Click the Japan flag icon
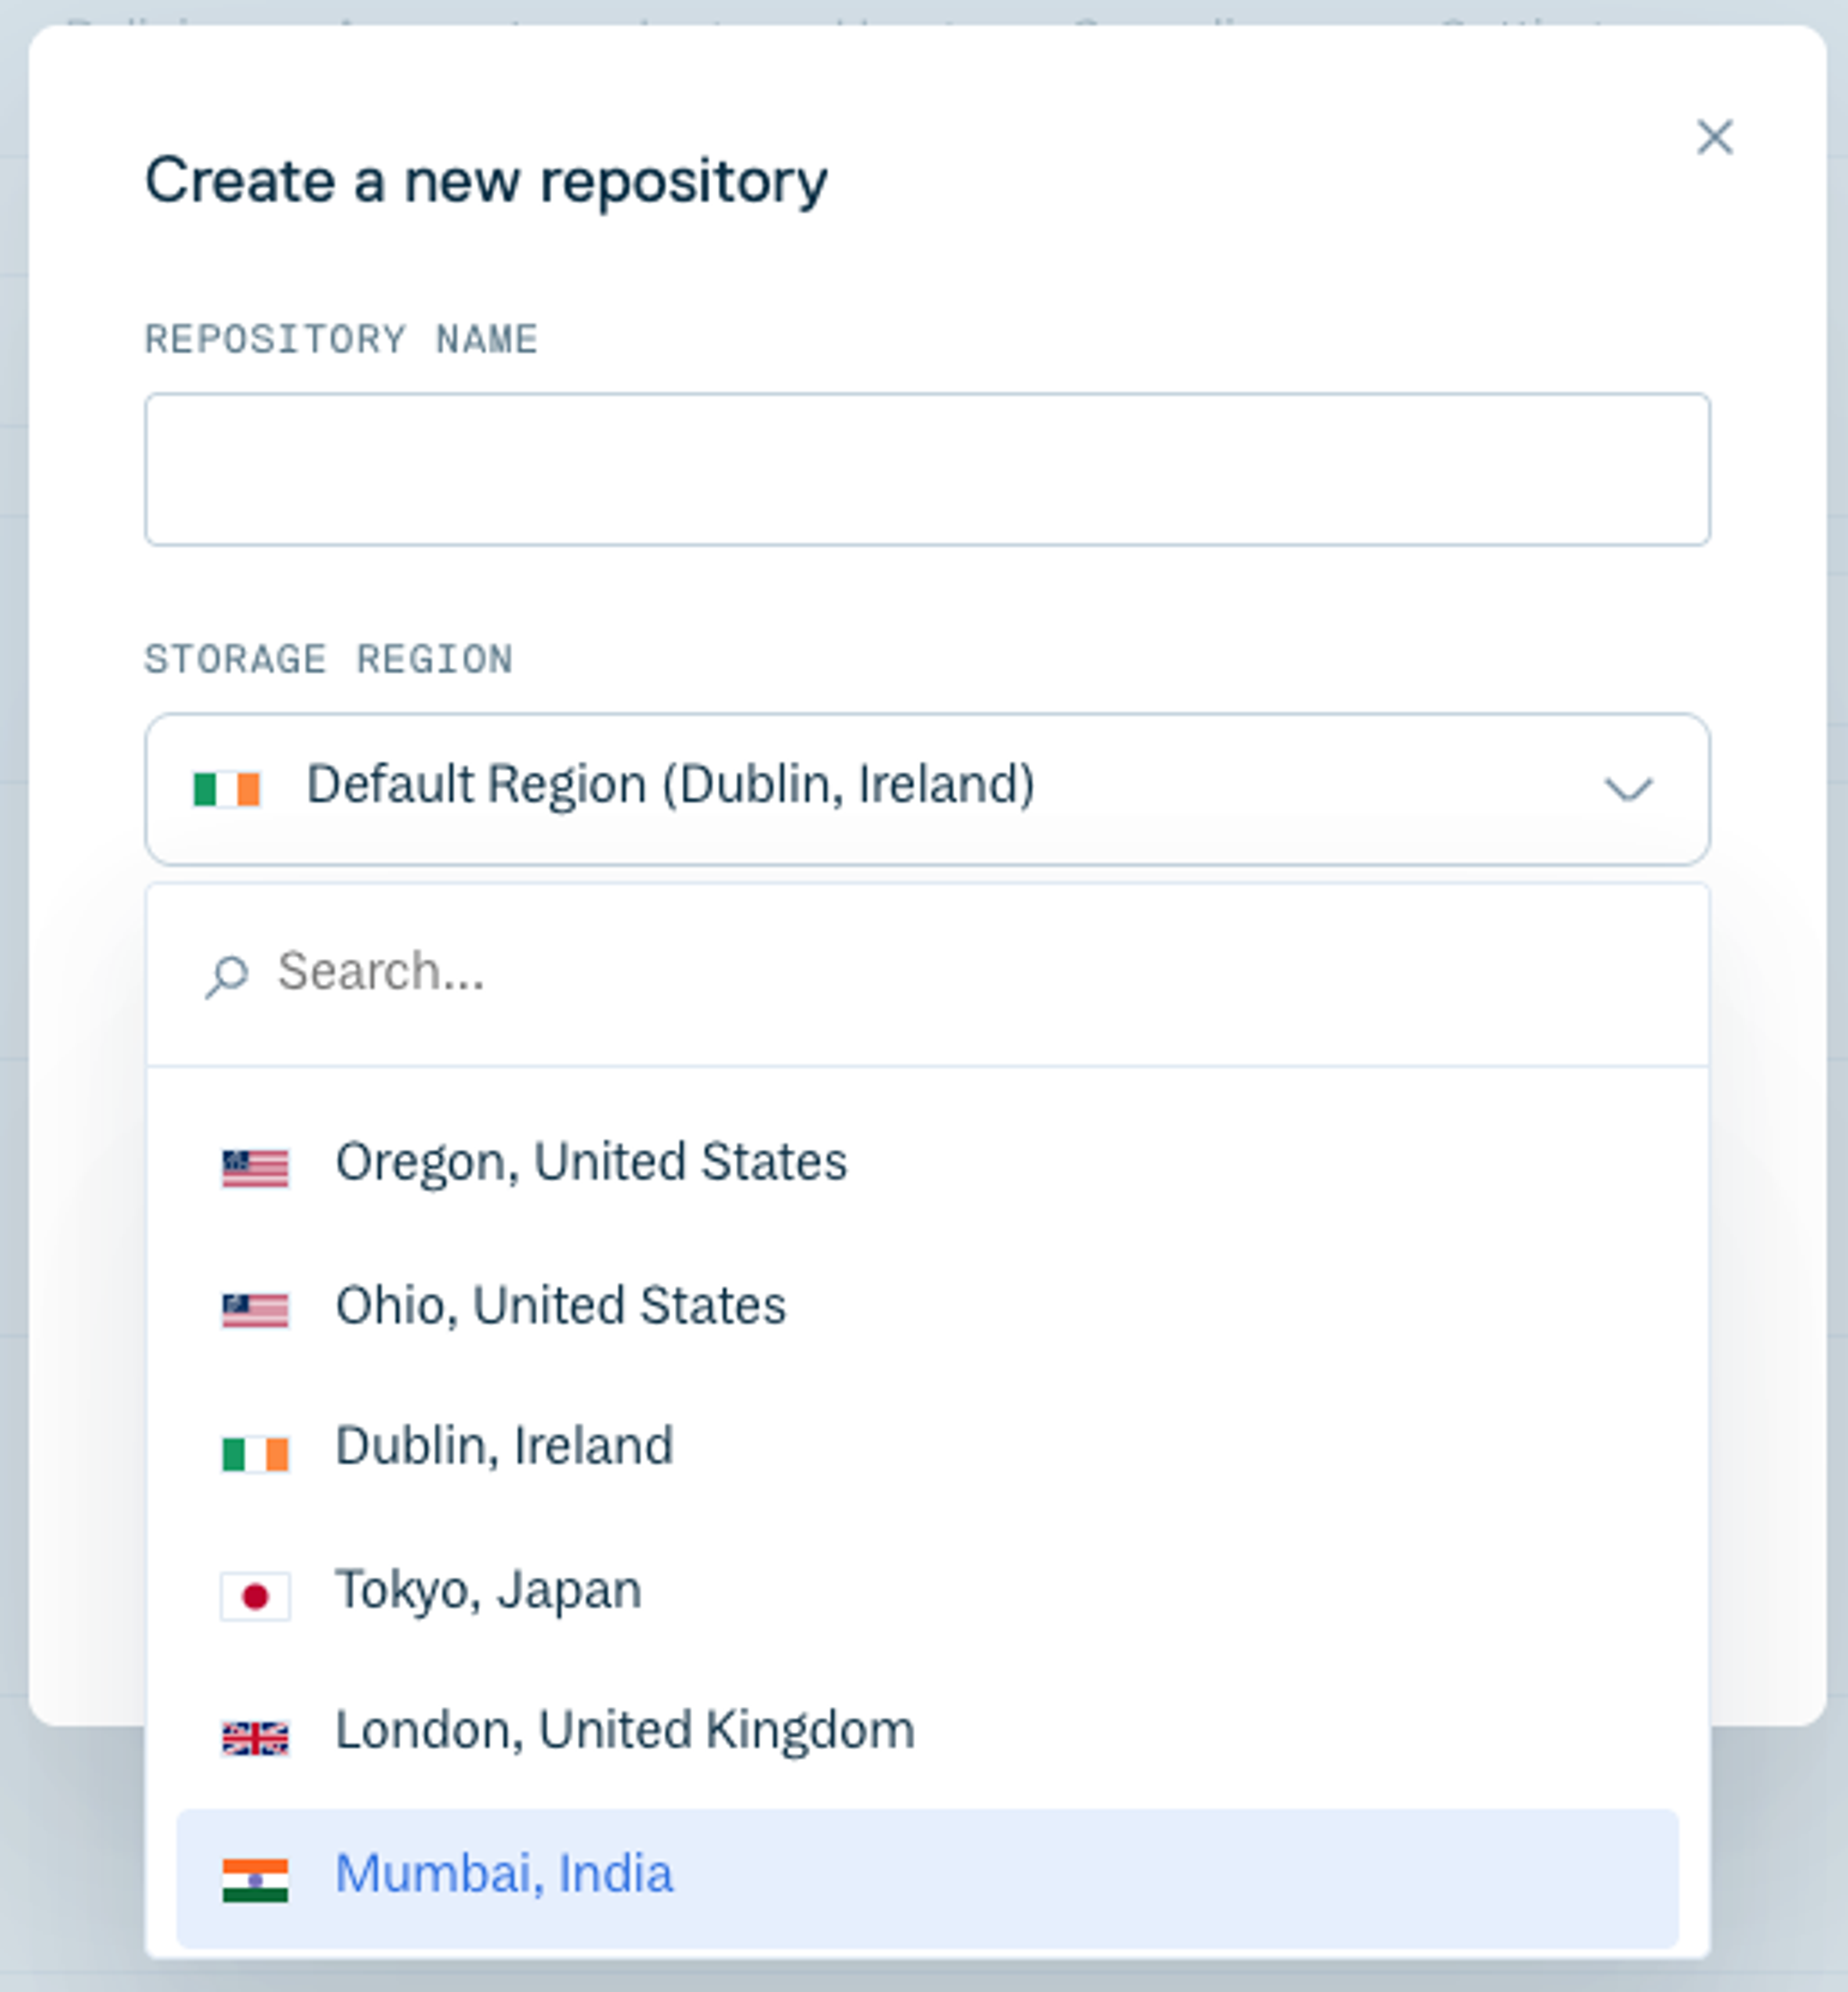This screenshot has width=1848, height=1992. pos(255,1596)
